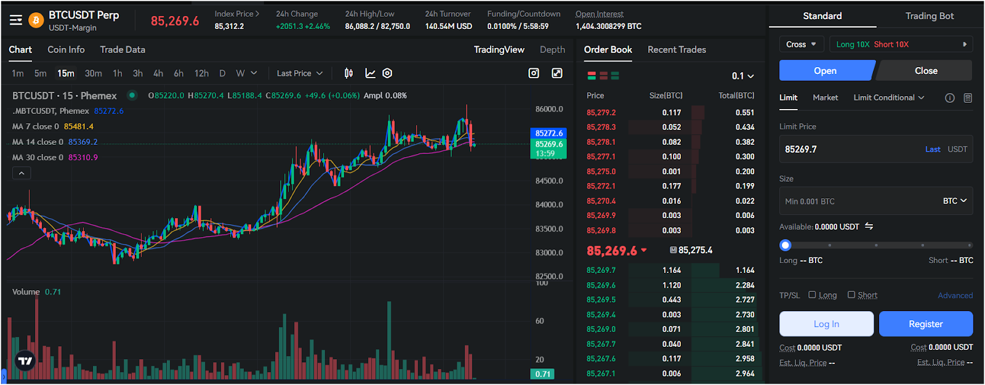The image size is (985, 385).
Task: Select the TradingView chart view
Action: tap(499, 49)
